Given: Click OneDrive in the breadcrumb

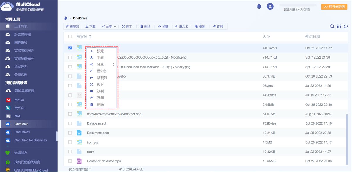Looking at the screenshot, I should tap(80, 18).
